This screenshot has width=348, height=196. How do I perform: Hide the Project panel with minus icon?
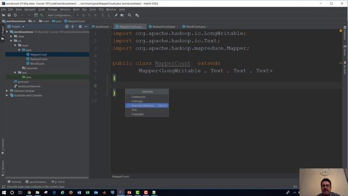click(86, 27)
